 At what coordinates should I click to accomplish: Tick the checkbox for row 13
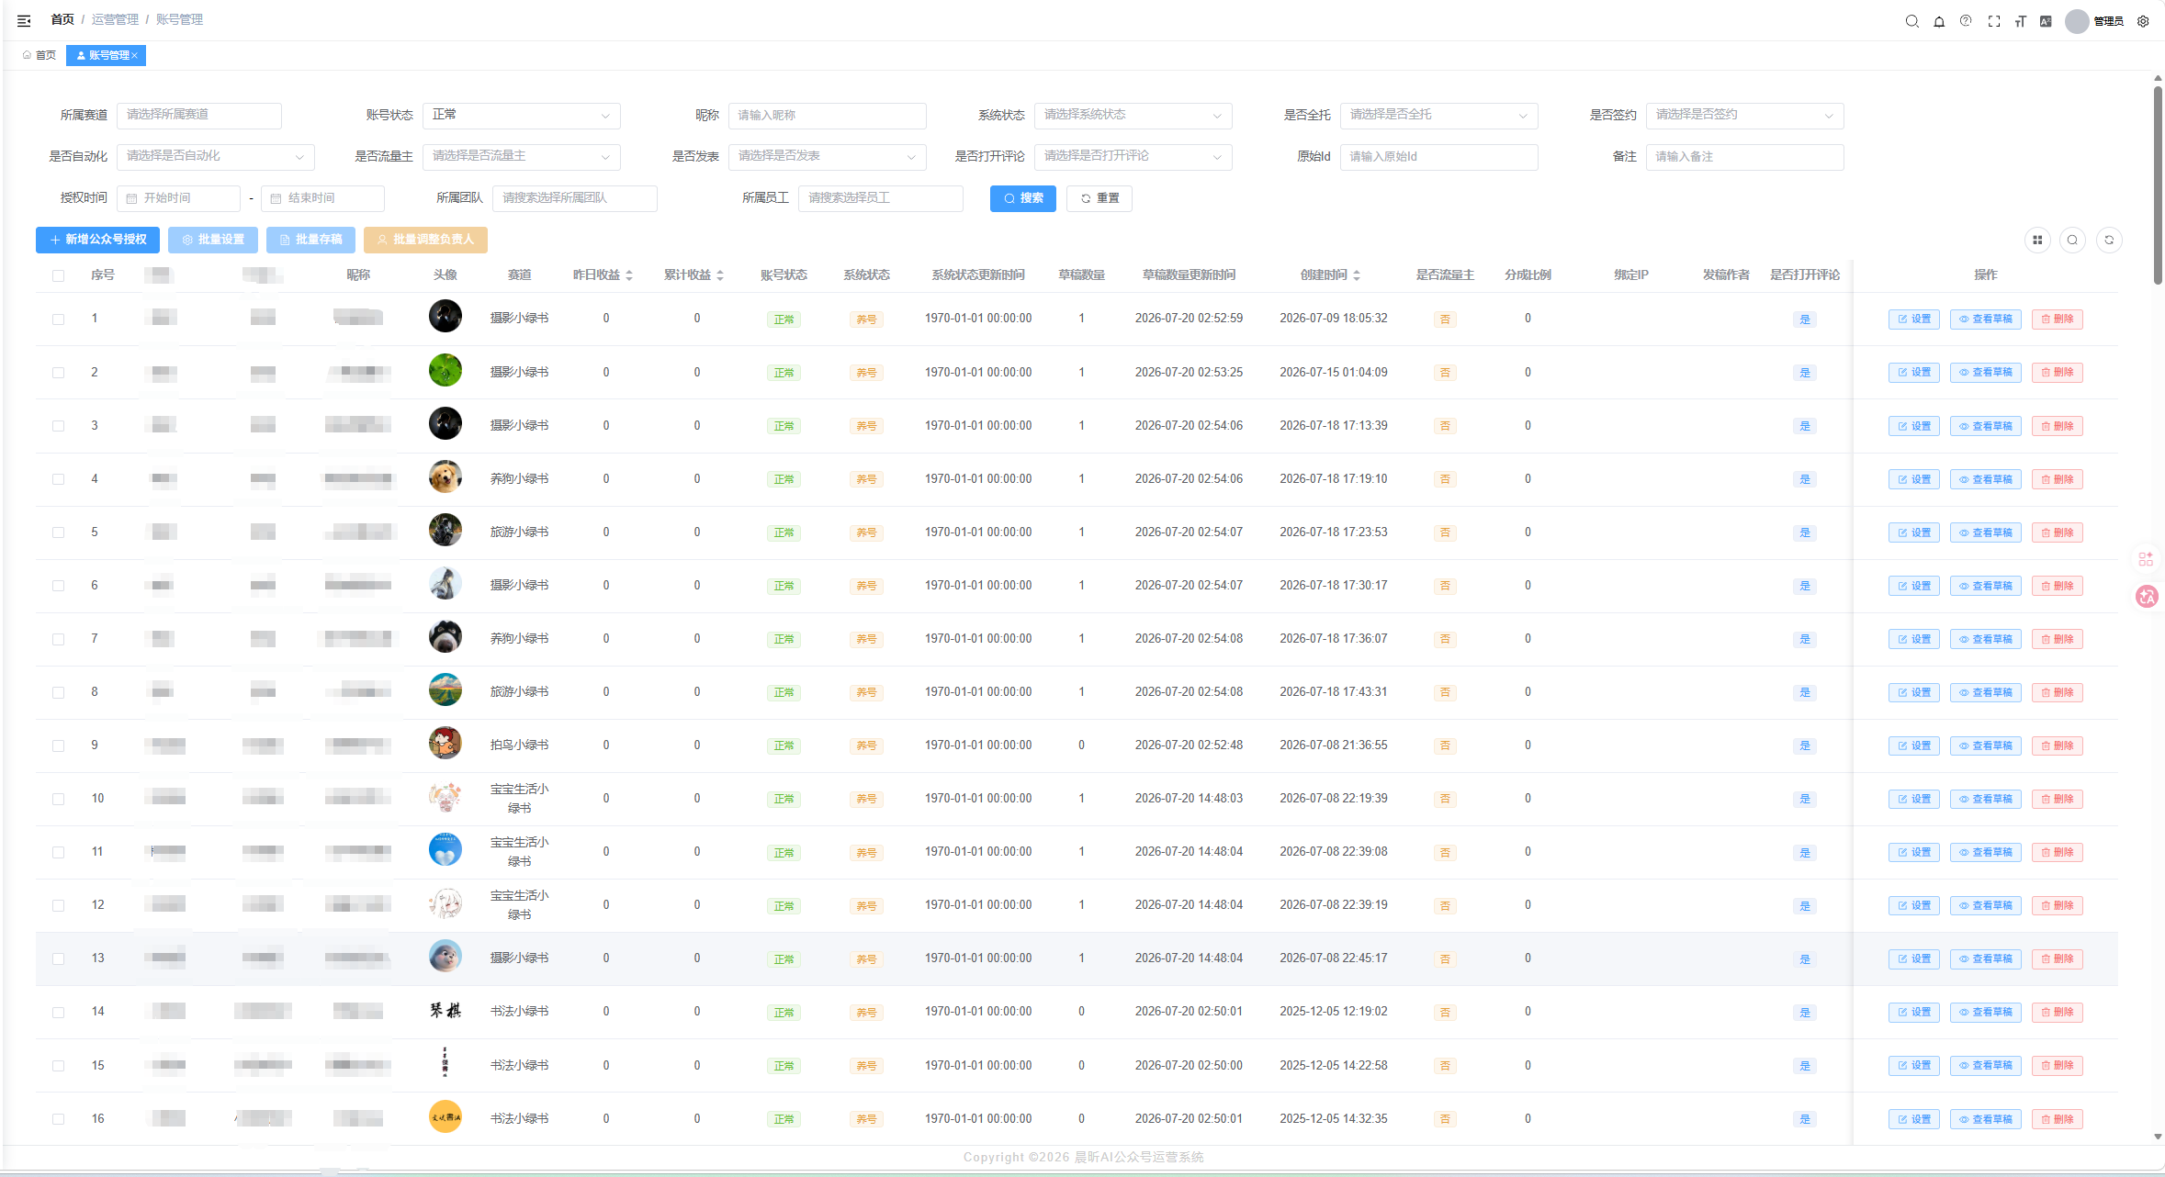tap(59, 958)
